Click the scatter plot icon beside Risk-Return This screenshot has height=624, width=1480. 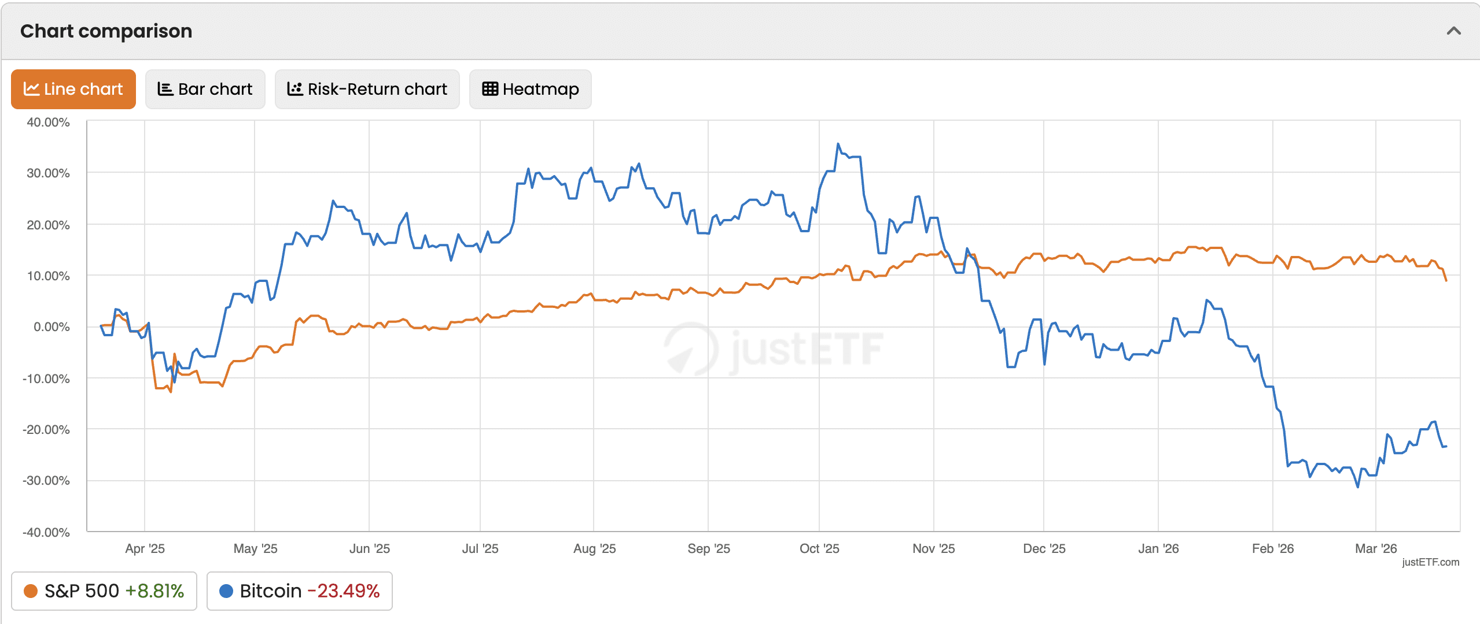pyautogui.click(x=295, y=89)
